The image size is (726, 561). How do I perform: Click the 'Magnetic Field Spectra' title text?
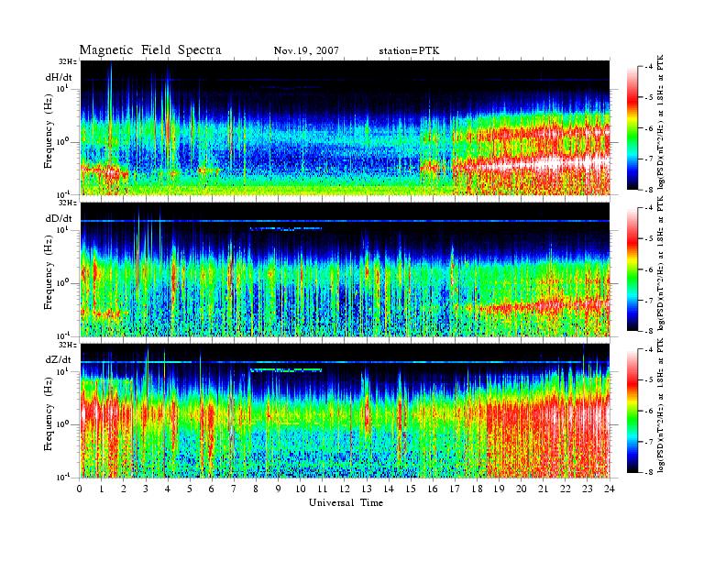tap(150, 50)
